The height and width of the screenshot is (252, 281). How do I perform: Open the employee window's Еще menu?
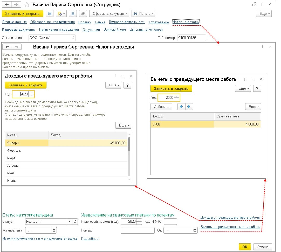pos(264,14)
